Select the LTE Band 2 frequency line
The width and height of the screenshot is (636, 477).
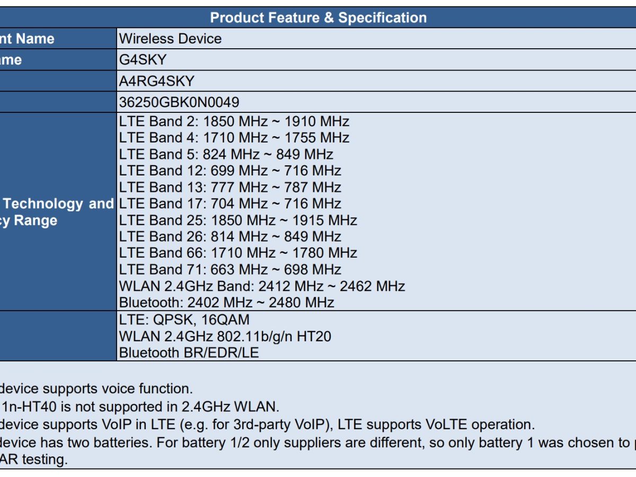pos(234,121)
